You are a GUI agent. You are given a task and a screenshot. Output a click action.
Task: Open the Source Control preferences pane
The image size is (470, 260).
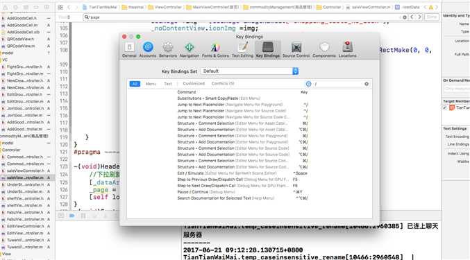[x=296, y=50]
